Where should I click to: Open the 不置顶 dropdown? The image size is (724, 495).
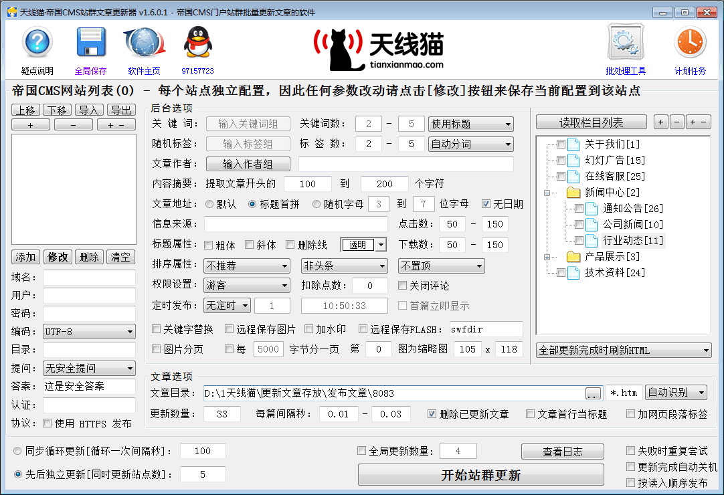click(442, 266)
